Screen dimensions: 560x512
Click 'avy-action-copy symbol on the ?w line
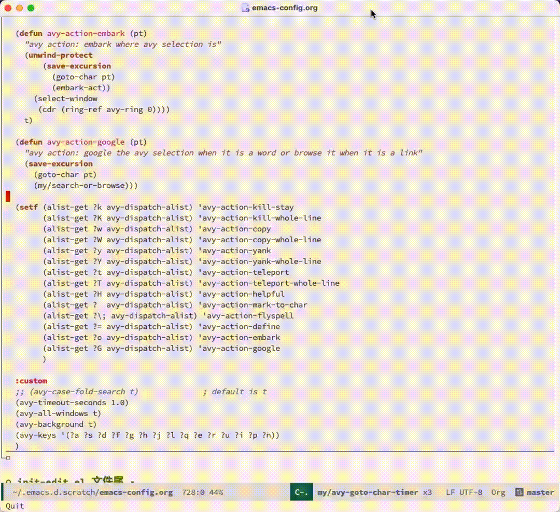tap(235, 229)
